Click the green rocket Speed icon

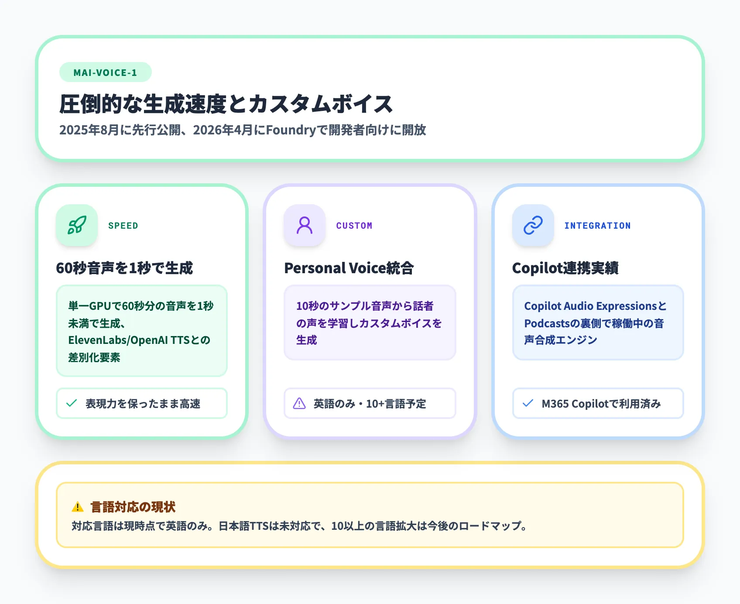pos(77,225)
